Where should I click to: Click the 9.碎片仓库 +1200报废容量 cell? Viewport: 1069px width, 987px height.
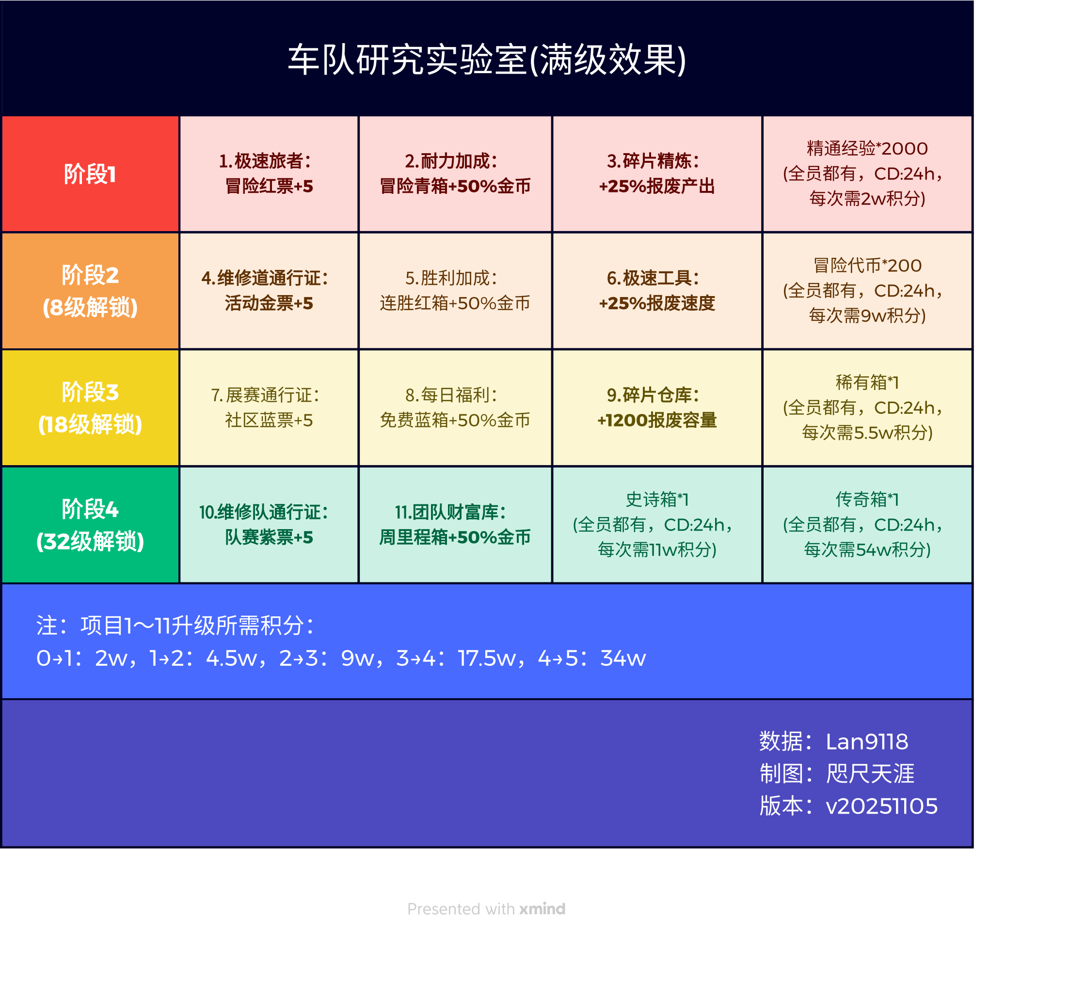656,408
